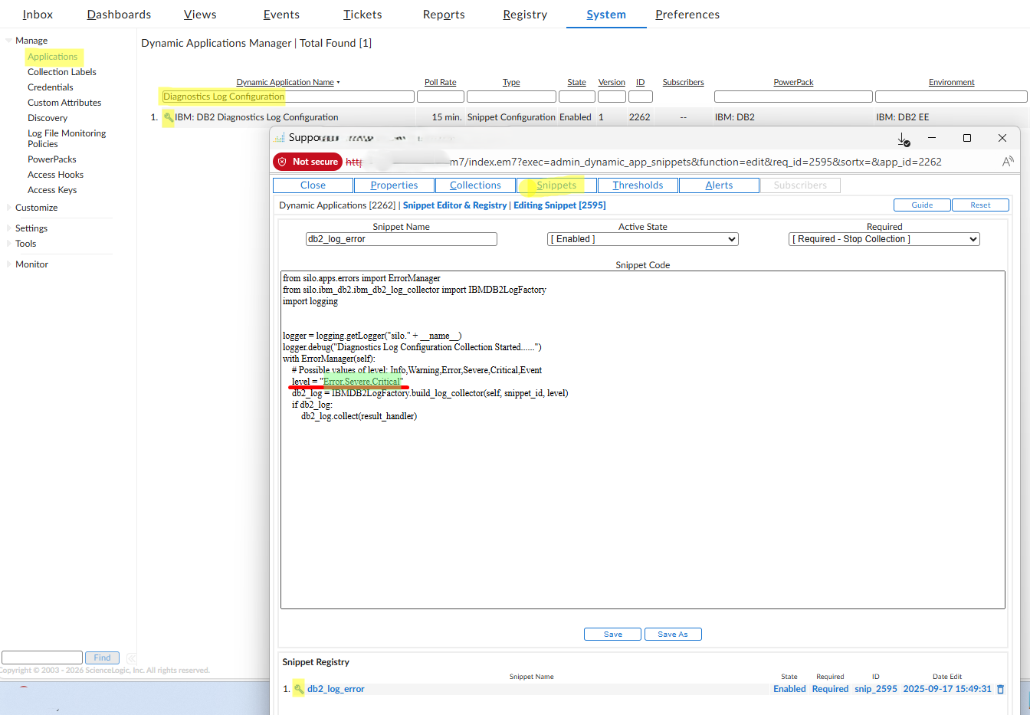Image resolution: width=1030 pixels, height=715 pixels.
Task: Open the Thresholds tab
Action: point(638,185)
